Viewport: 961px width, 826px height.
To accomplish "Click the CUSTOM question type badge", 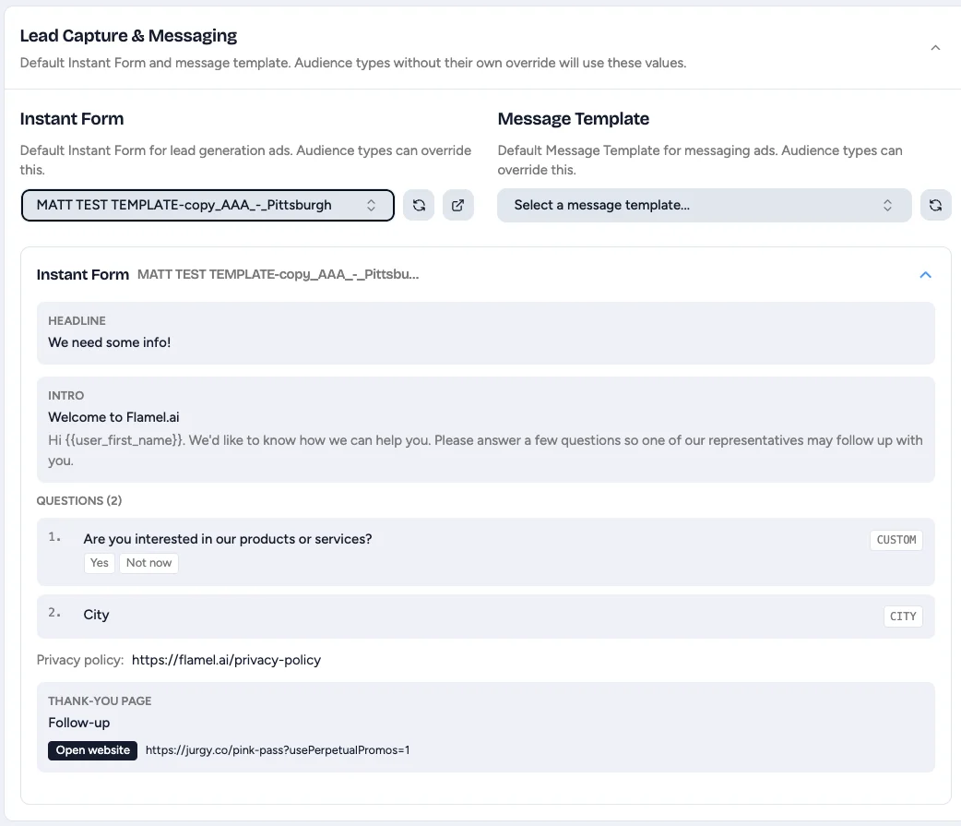I will pyautogui.click(x=896, y=540).
